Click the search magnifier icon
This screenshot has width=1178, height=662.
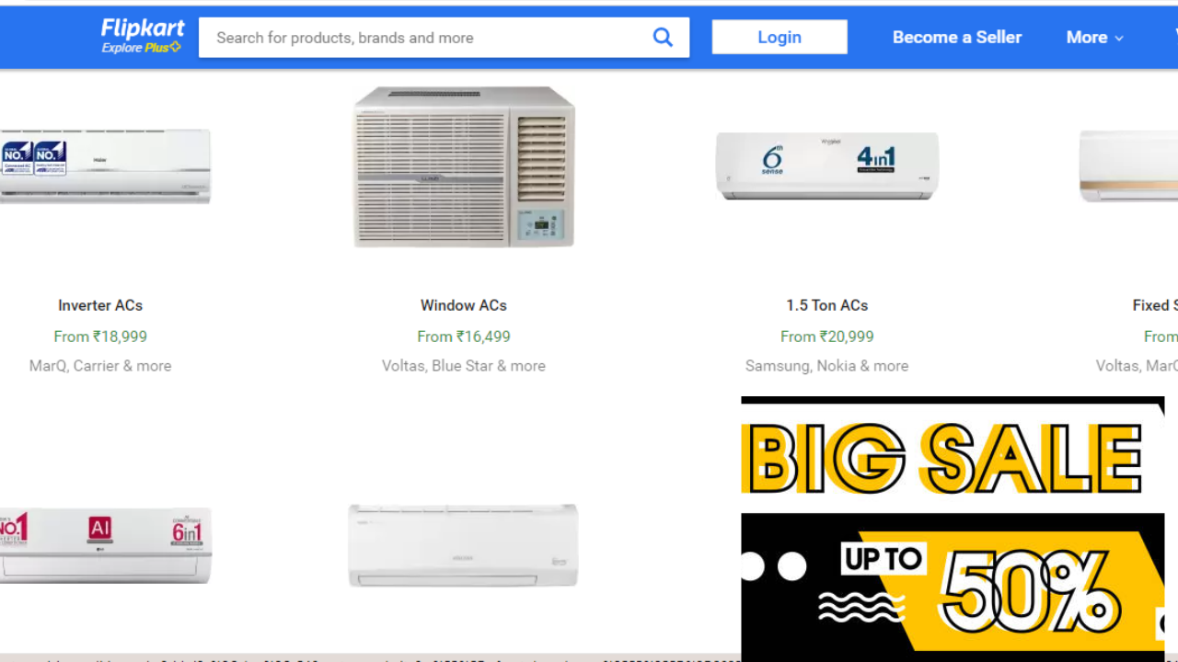click(663, 37)
